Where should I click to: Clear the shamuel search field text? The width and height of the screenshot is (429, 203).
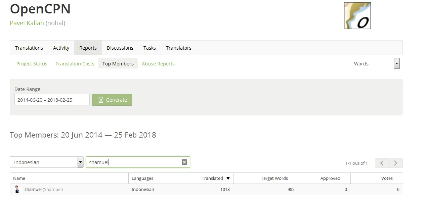point(184,162)
